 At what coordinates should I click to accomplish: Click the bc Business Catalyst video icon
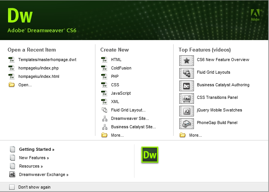click(187, 86)
